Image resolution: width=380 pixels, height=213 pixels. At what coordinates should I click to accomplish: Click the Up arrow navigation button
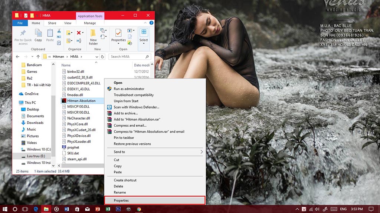point(38,57)
